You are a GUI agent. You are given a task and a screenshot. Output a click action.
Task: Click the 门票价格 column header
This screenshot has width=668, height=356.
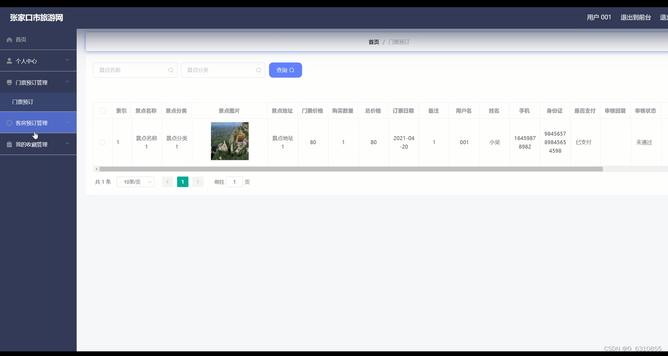pyautogui.click(x=312, y=111)
